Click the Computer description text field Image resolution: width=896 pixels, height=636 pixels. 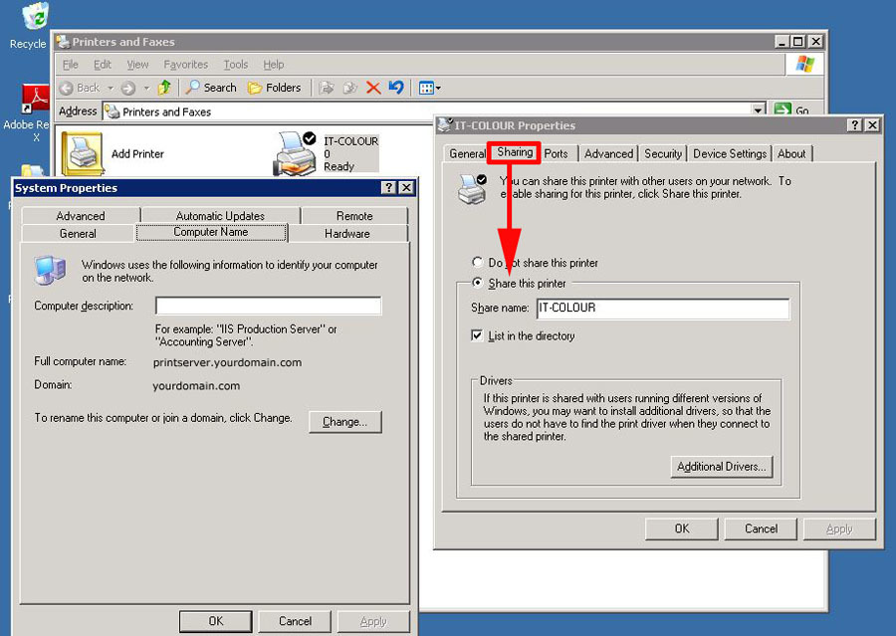click(x=268, y=306)
